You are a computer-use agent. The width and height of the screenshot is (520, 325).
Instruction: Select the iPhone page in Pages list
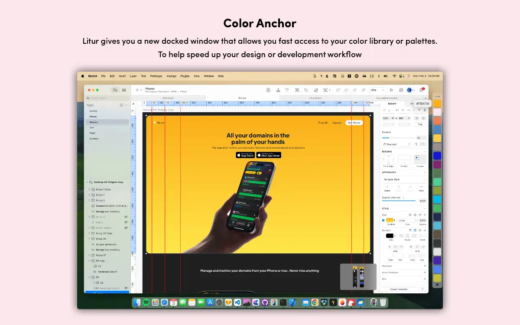tap(93, 117)
